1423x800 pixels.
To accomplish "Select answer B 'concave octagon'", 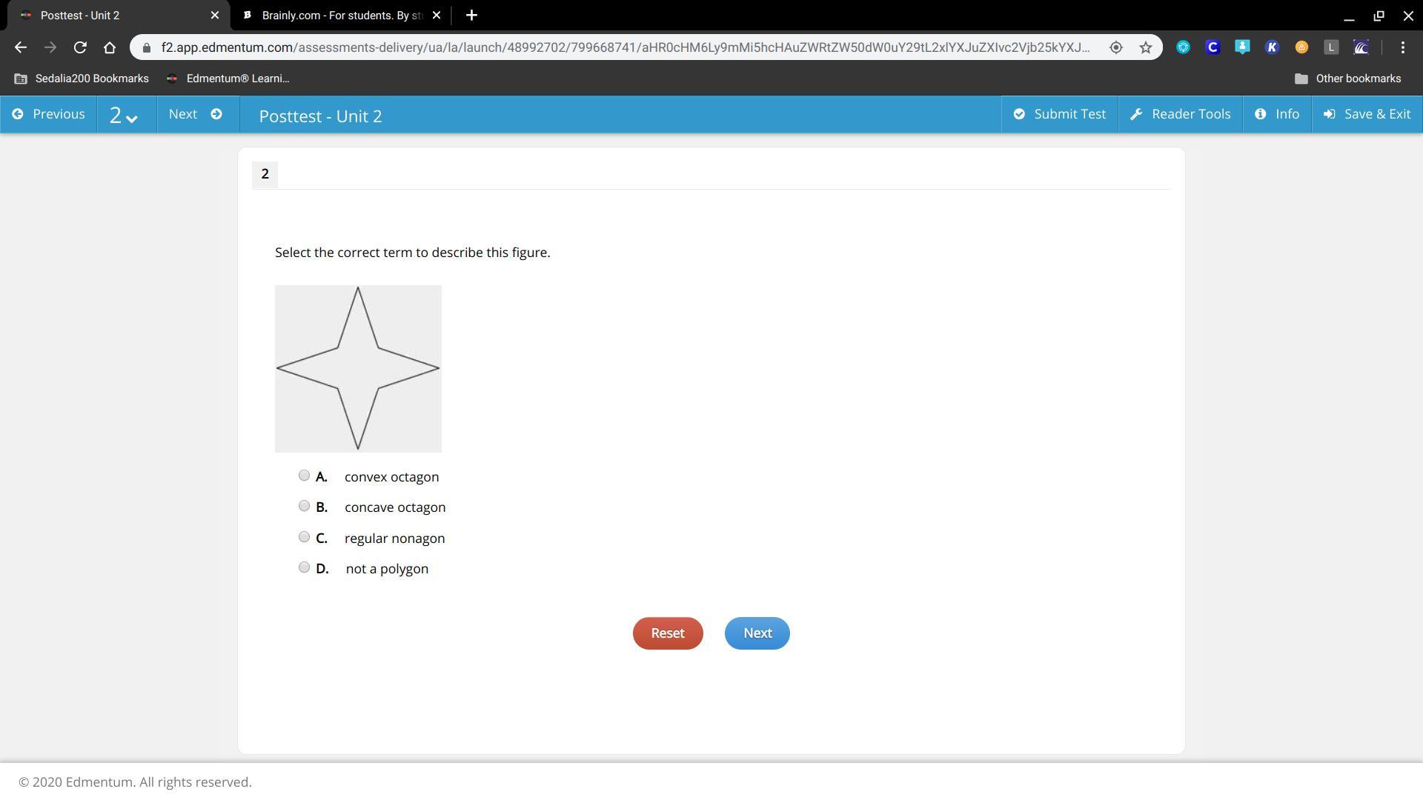I will pyautogui.click(x=304, y=506).
